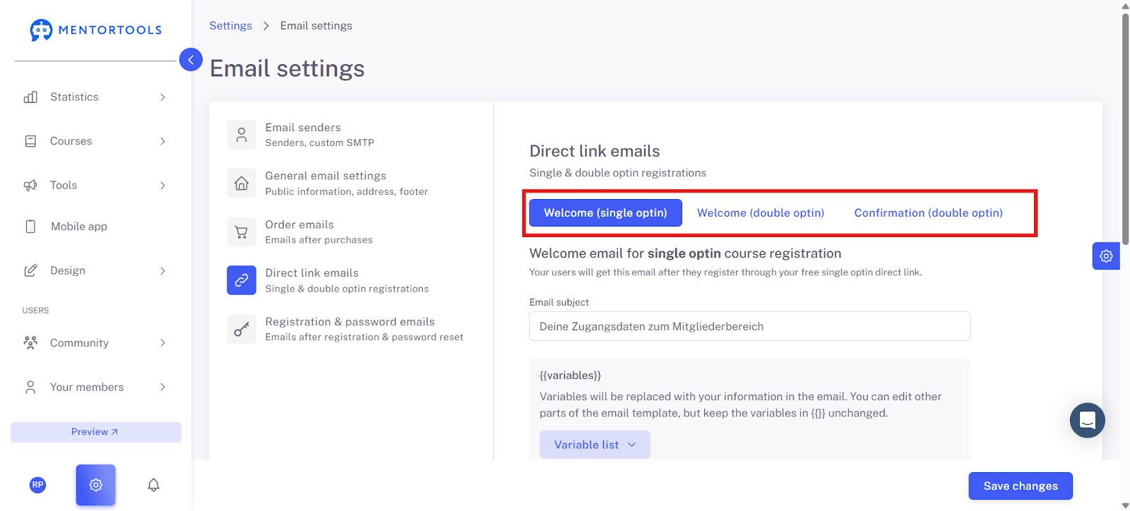Click Order emails shopping cart icon
1130x511 pixels.
tap(242, 232)
